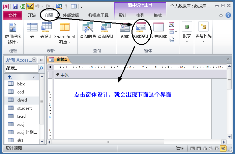
Task: Select the student table
Action: [22, 108]
